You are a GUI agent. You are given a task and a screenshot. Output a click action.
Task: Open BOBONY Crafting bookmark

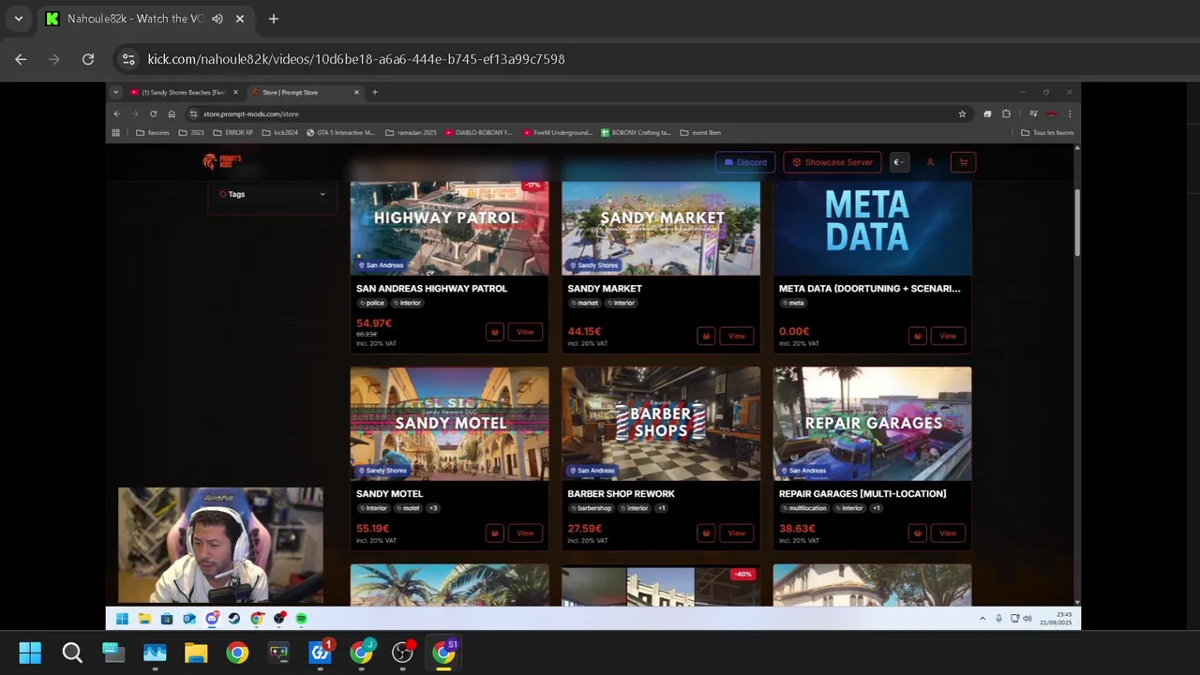[636, 132]
